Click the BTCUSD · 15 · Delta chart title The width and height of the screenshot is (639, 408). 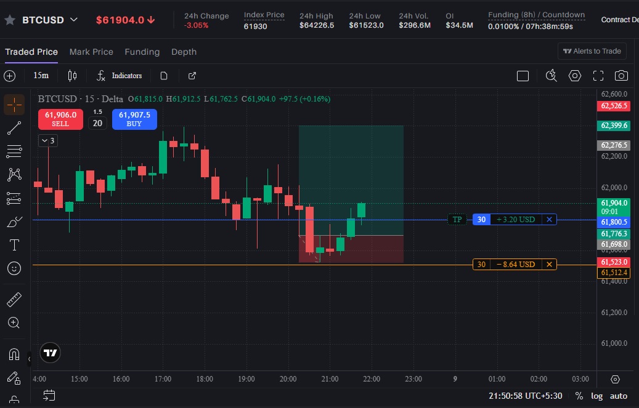pyautogui.click(x=80, y=99)
